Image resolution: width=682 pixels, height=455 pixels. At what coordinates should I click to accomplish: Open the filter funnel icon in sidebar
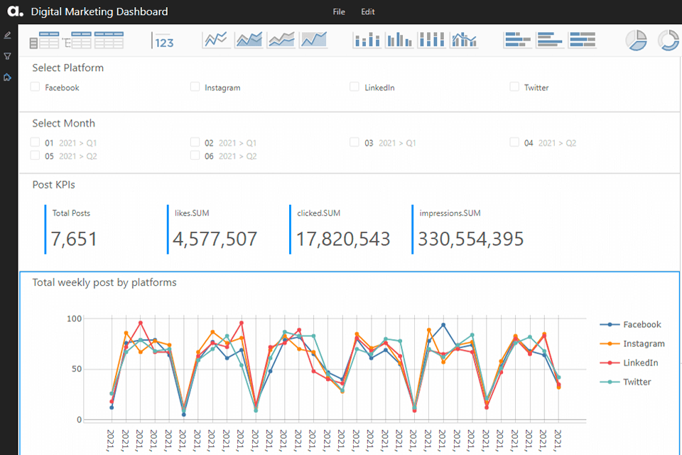click(7, 56)
